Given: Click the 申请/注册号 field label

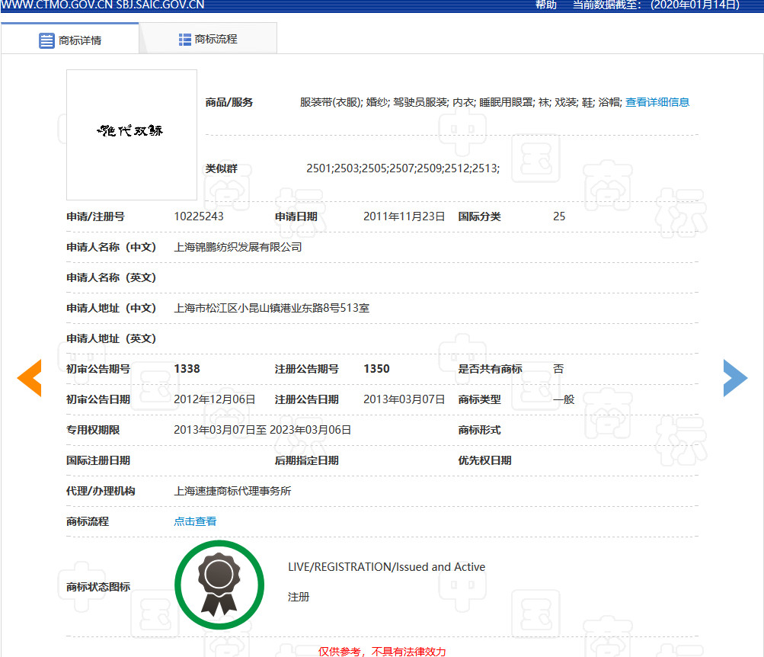Looking at the screenshot, I should point(95,216).
